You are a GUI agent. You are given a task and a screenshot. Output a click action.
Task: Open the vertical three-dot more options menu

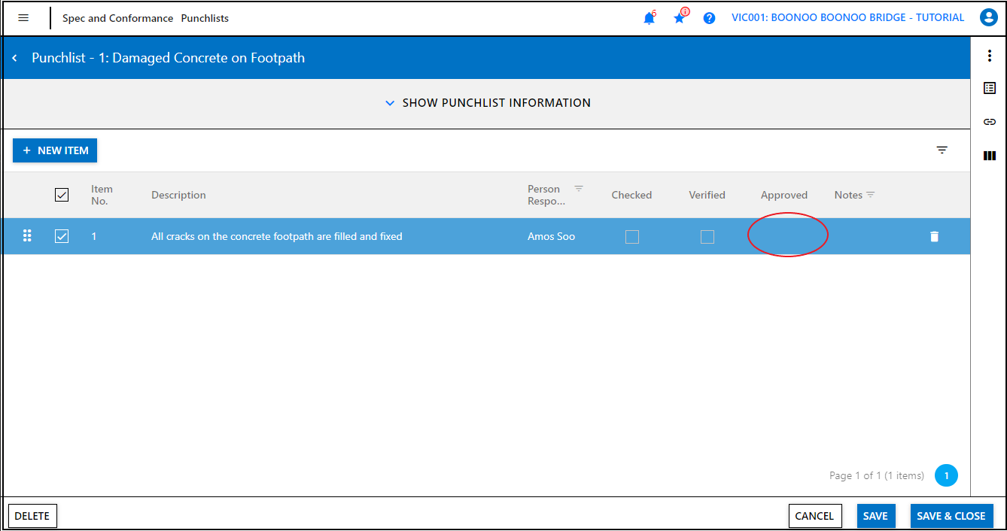(x=990, y=56)
